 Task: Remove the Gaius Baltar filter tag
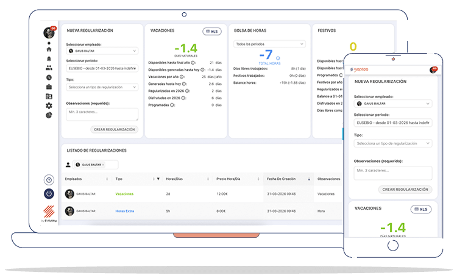(x=103, y=165)
